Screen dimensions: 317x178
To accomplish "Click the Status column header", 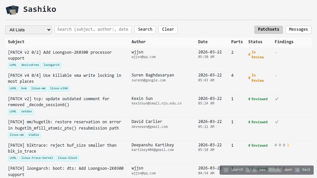I will pyautogui.click(x=255, y=42).
